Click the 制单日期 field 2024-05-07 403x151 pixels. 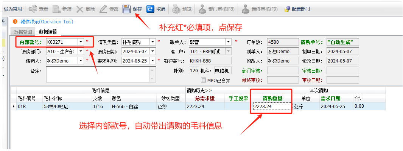click(342, 52)
